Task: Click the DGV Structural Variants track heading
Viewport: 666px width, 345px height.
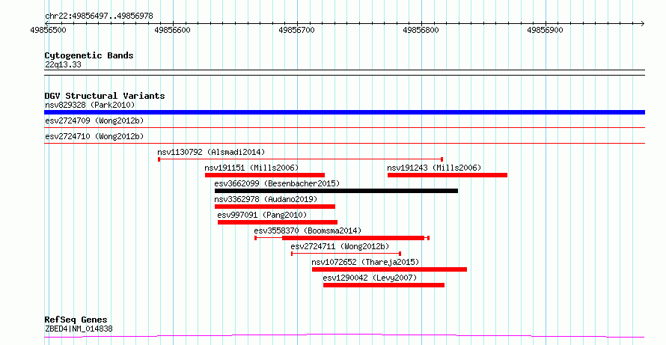Action: (105, 96)
